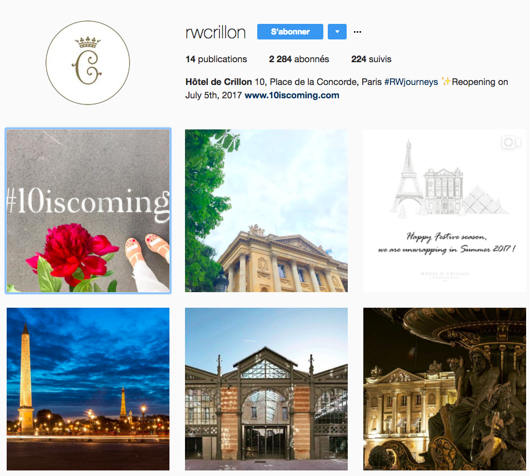Open the glass and iron pavilion photo
The image size is (530, 476).
tap(266, 389)
